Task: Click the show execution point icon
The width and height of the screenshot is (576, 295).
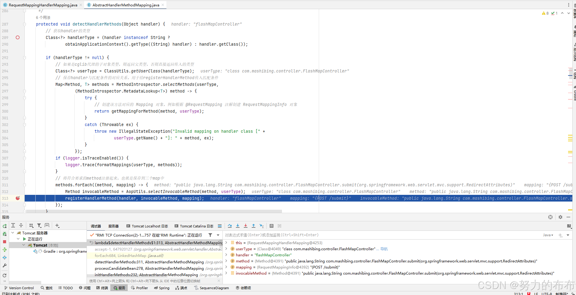Action: click(x=220, y=226)
